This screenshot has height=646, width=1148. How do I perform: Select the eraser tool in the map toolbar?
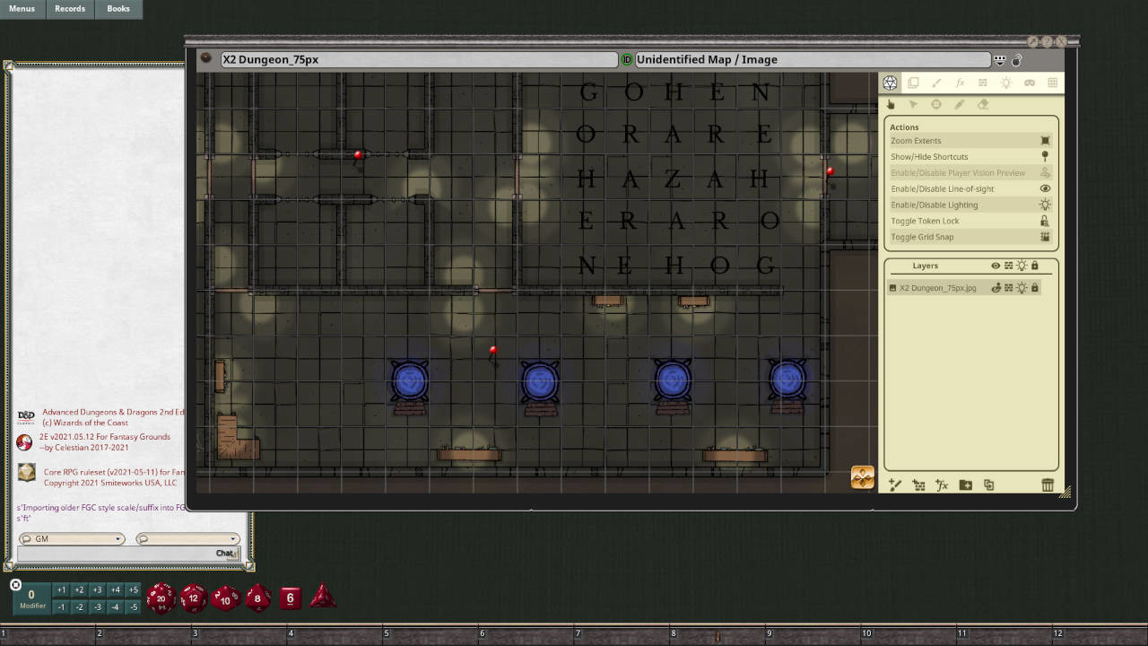pos(983,105)
